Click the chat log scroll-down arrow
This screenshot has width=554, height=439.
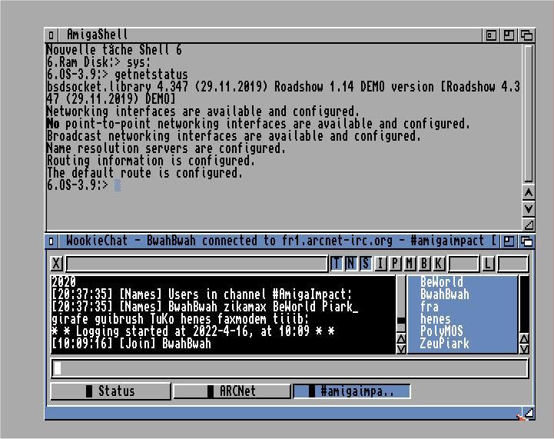pyautogui.click(x=401, y=349)
